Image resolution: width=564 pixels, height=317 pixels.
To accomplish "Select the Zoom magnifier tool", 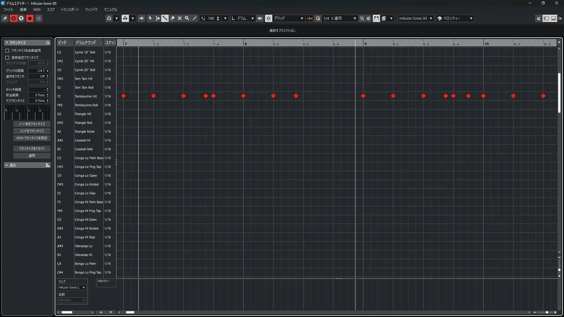I will click(x=187, y=18).
